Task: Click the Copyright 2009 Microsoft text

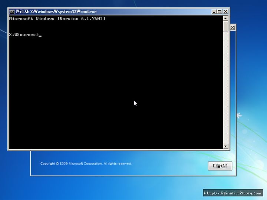Action: [86, 164]
